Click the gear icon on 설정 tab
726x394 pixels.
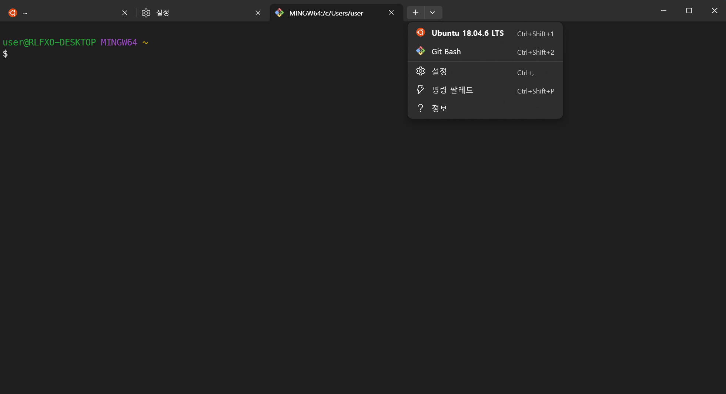point(146,13)
